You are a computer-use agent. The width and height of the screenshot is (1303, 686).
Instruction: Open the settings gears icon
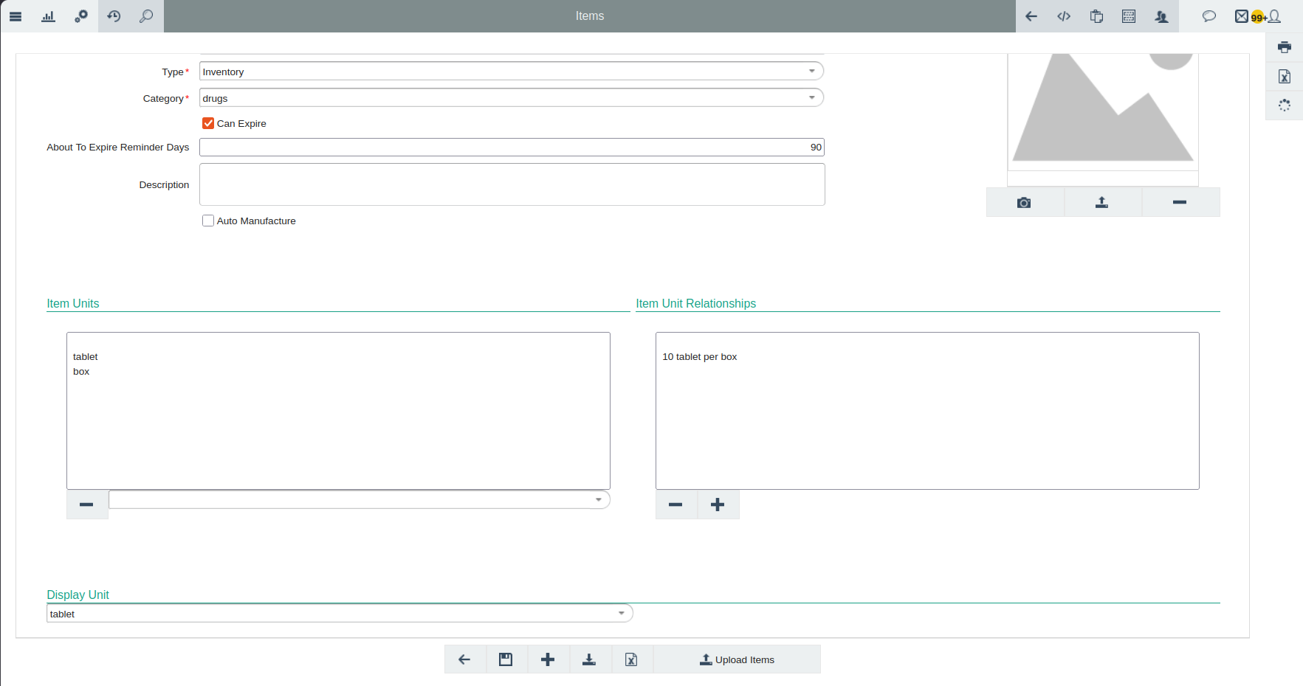[81, 16]
